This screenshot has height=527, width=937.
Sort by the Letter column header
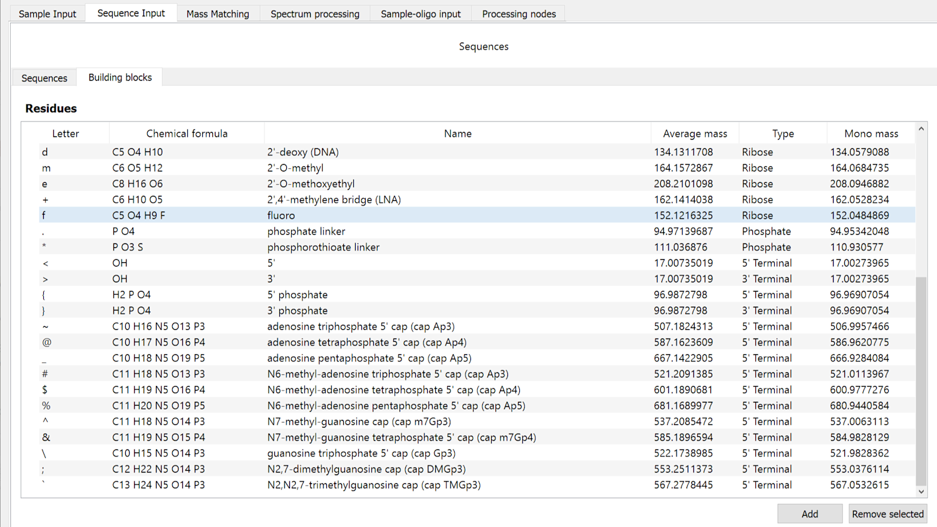coord(65,133)
